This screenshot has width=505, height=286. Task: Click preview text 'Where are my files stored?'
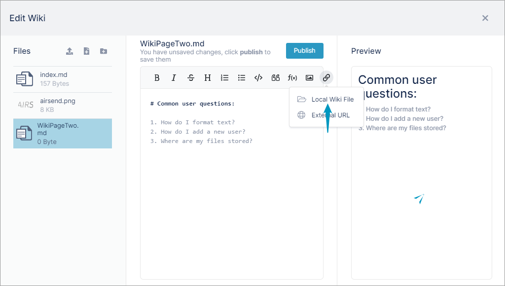pyautogui.click(x=406, y=128)
